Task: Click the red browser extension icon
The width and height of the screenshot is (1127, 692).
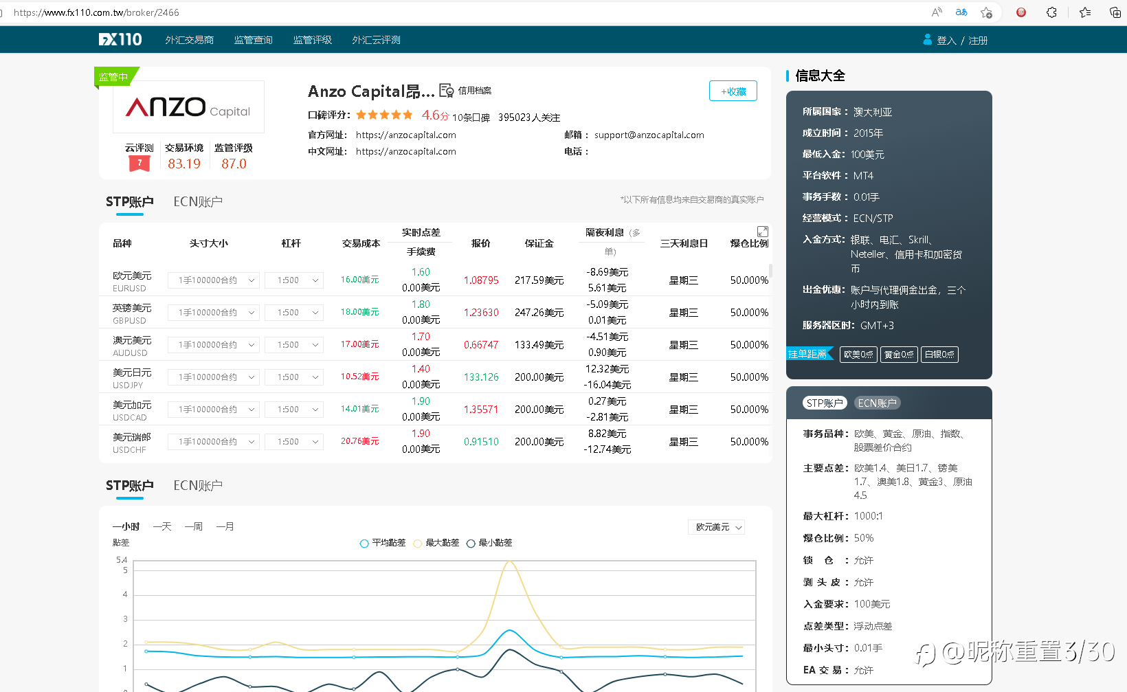Action: click(x=1021, y=12)
